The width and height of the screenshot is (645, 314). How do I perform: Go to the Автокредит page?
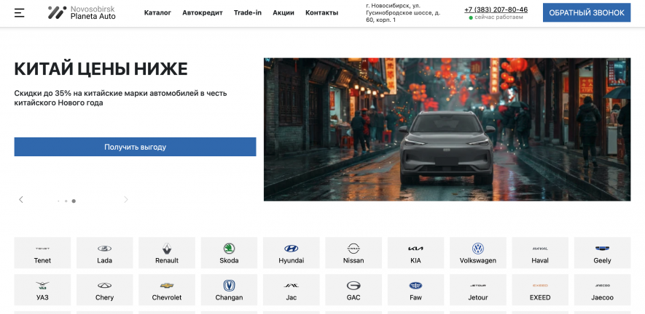[x=203, y=13]
